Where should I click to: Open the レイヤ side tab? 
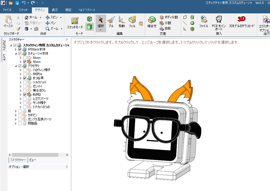click(x=4, y=57)
